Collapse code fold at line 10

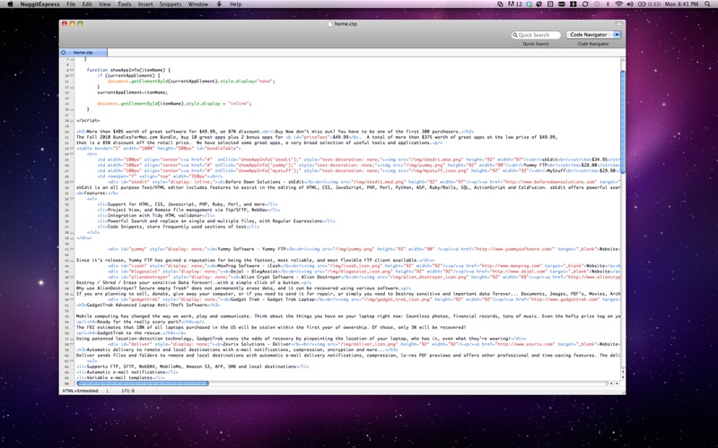point(72,75)
